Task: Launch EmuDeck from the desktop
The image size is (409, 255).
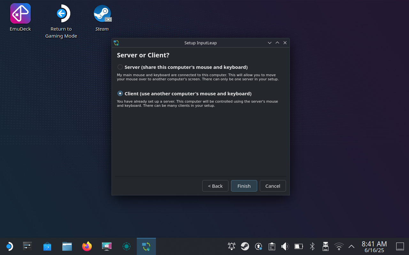Action: point(20,13)
